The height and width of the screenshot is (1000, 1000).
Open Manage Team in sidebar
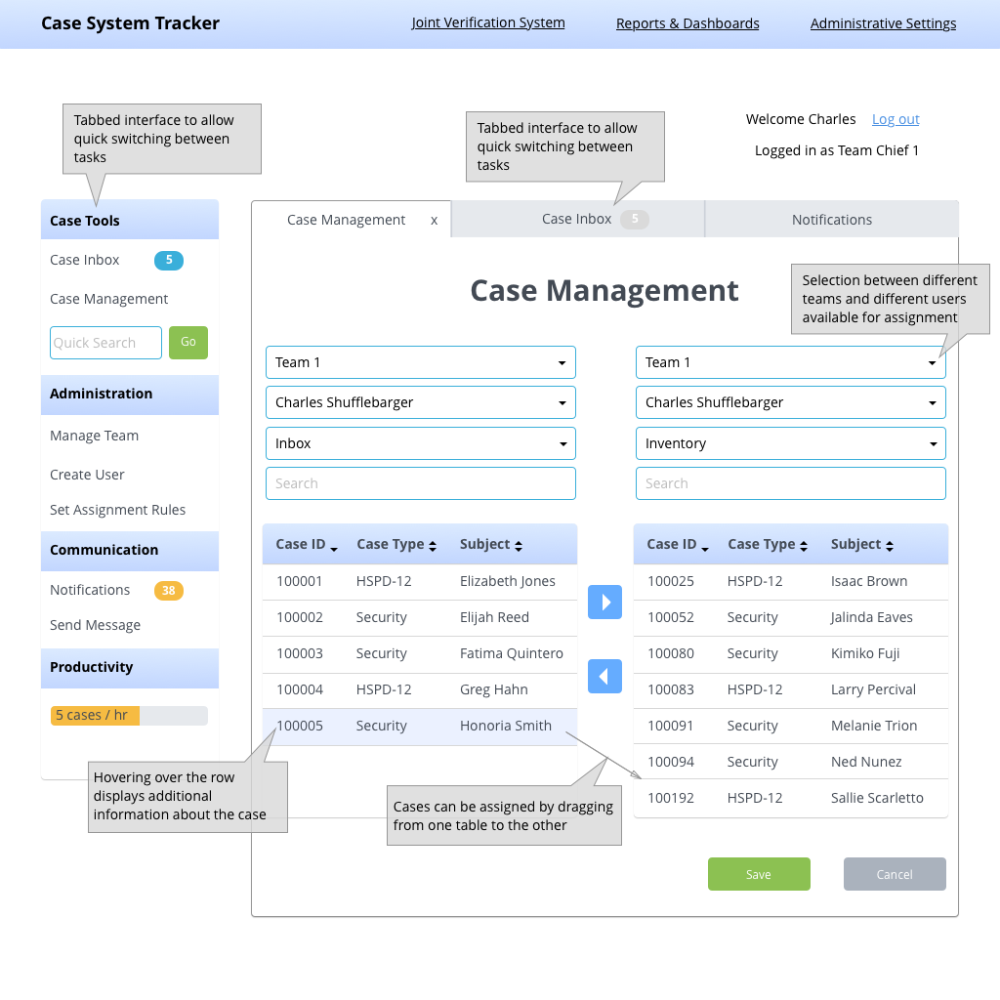[95, 436]
